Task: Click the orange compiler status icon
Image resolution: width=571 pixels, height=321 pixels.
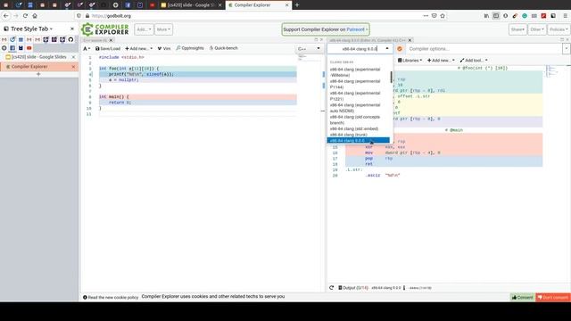Action: pos(400,48)
